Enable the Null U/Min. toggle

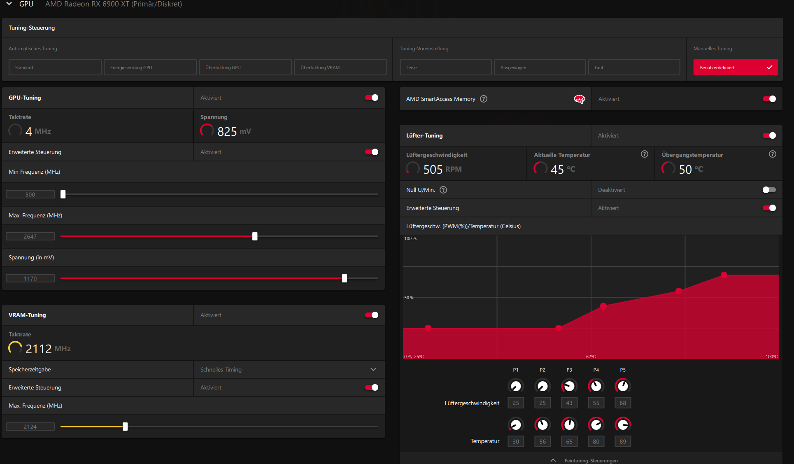pyautogui.click(x=768, y=190)
